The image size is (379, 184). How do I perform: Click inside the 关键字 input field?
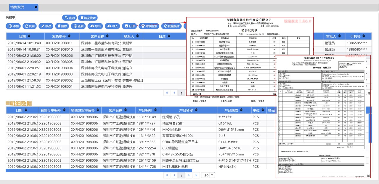tap(38, 17)
